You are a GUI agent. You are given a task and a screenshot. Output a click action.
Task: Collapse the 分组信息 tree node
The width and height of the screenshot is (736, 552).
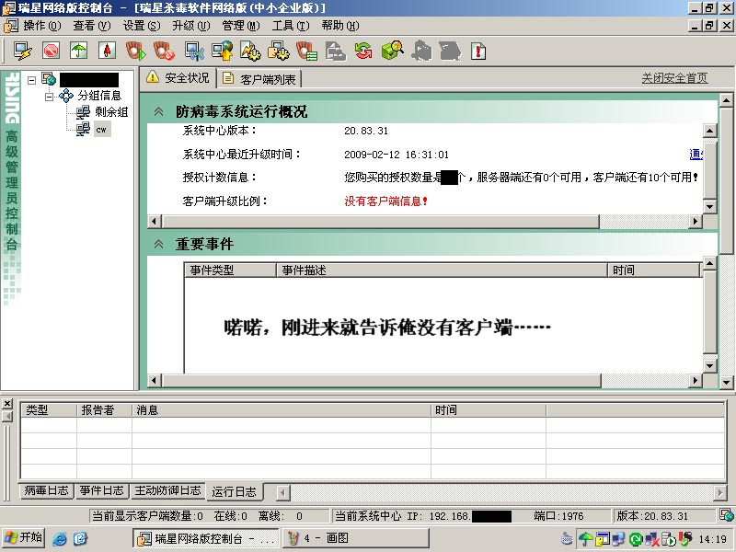click(x=50, y=98)
